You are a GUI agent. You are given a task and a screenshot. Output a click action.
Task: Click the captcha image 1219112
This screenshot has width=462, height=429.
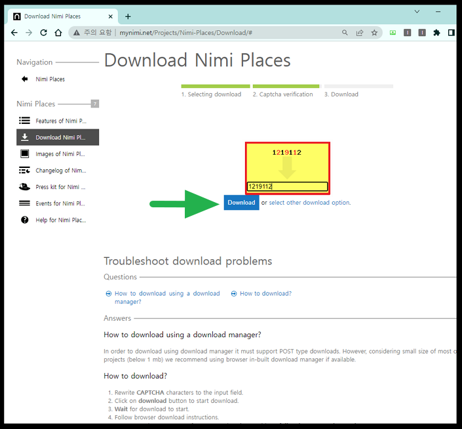pyautogui.click(x=286, y=152)
